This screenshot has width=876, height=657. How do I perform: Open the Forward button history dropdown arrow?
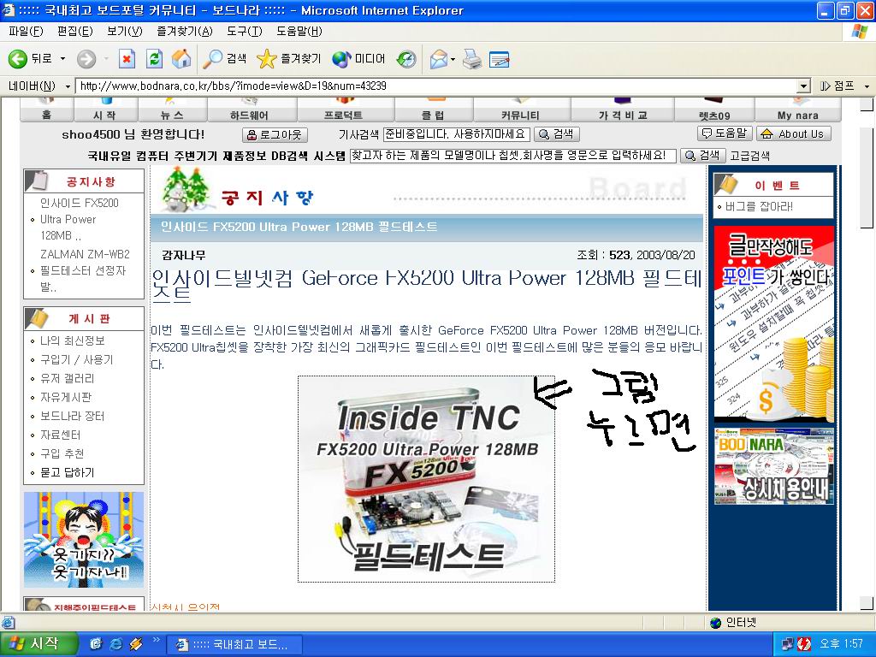click(105, 59)
